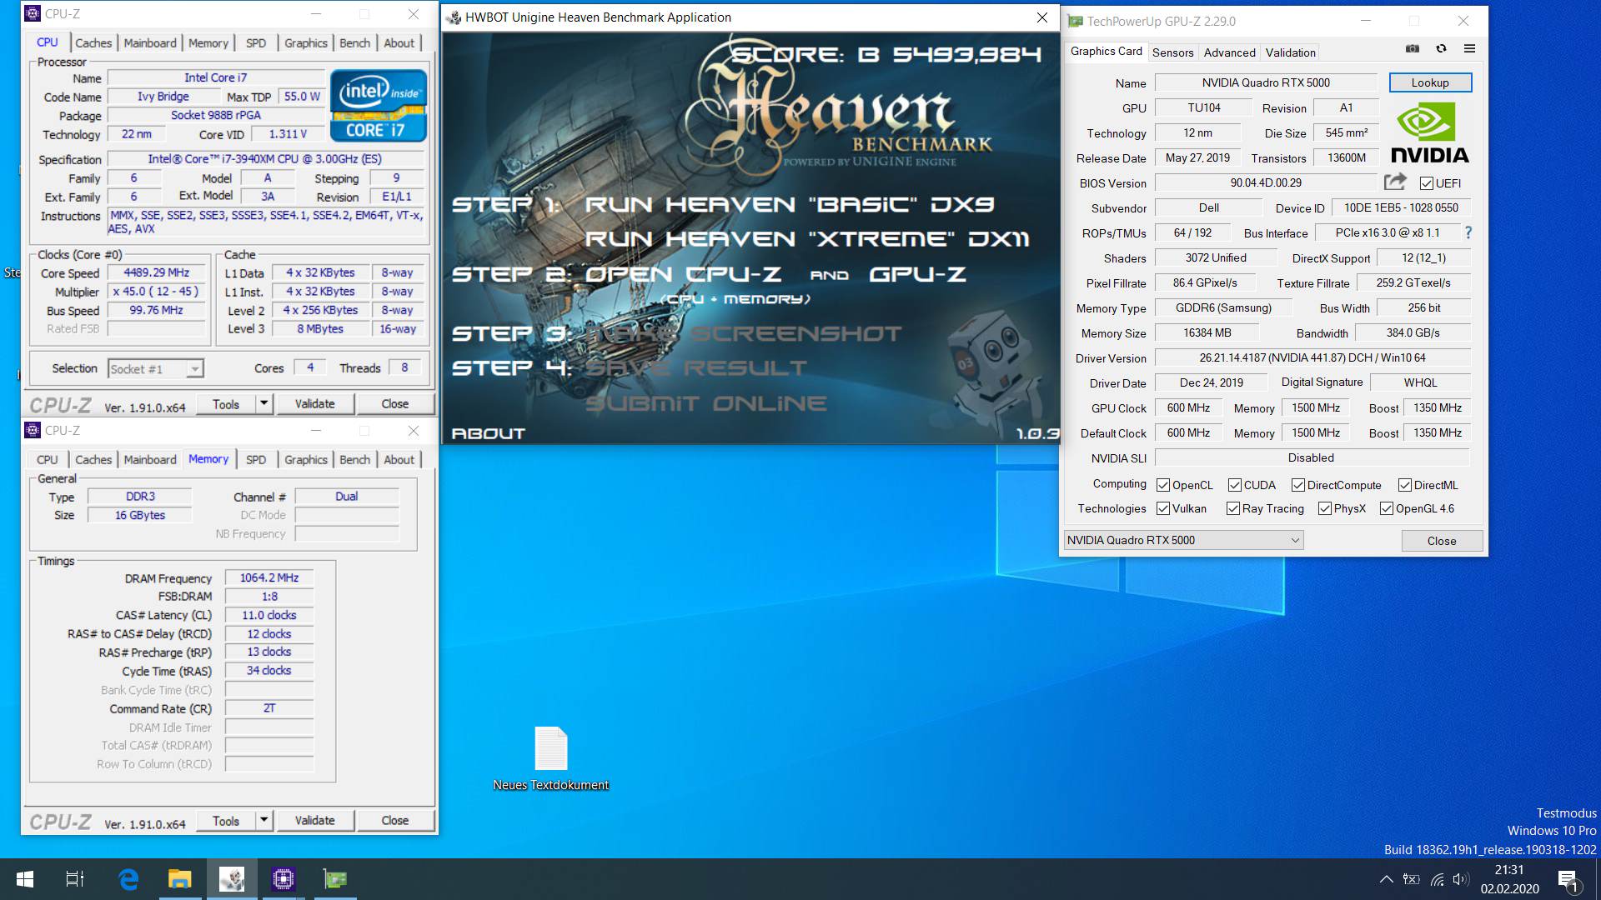
Task: Click the taskbar clock and date
Action: 1509,879
